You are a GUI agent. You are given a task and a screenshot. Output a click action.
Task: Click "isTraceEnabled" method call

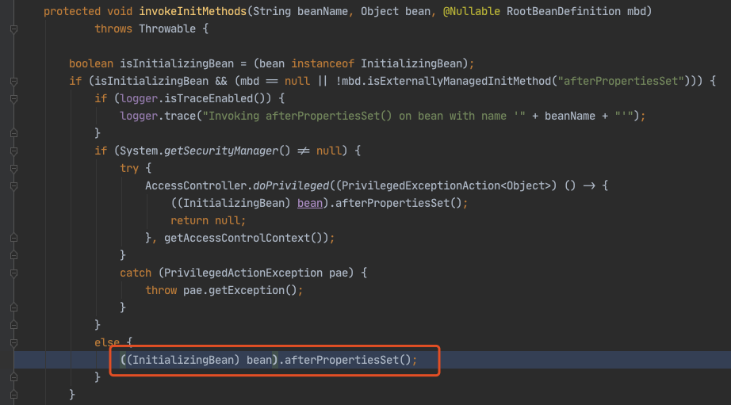[x=209, y=99]
